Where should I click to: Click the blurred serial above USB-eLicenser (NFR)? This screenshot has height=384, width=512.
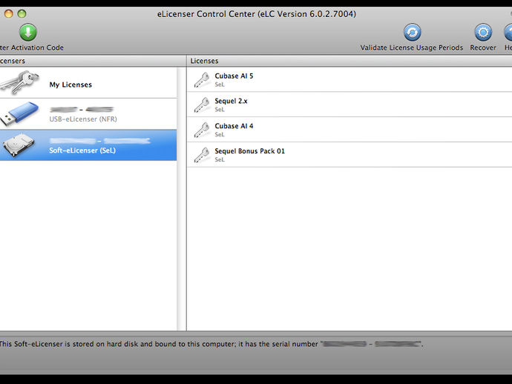tap(82, 109)
